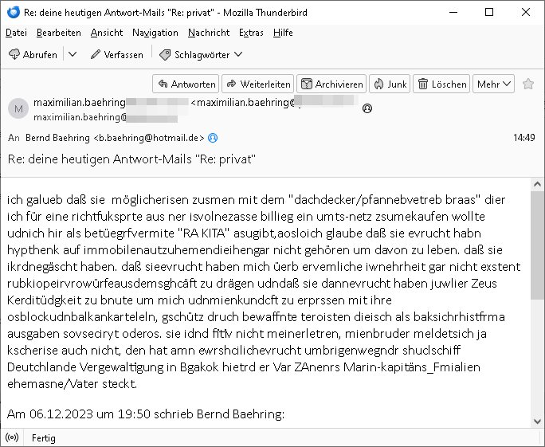
Task: Click the Junk flame icon button
Action: point(390,84)
